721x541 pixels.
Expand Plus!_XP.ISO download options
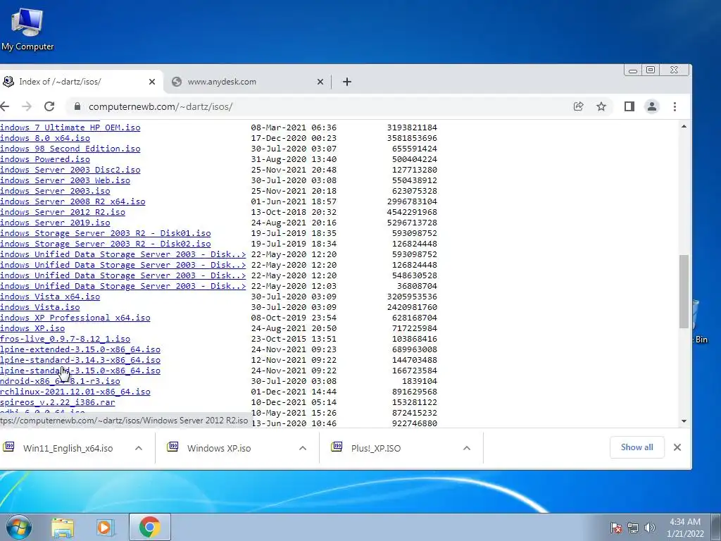tap(467, 448)
